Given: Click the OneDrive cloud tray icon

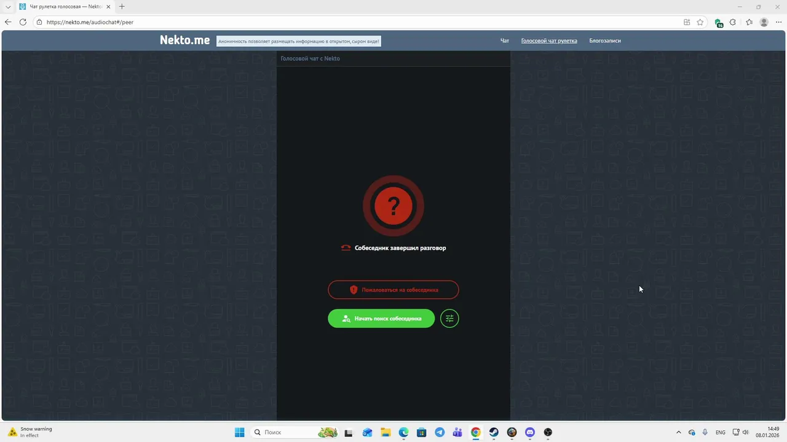Looking at the screenshot, I should (692, 432).
